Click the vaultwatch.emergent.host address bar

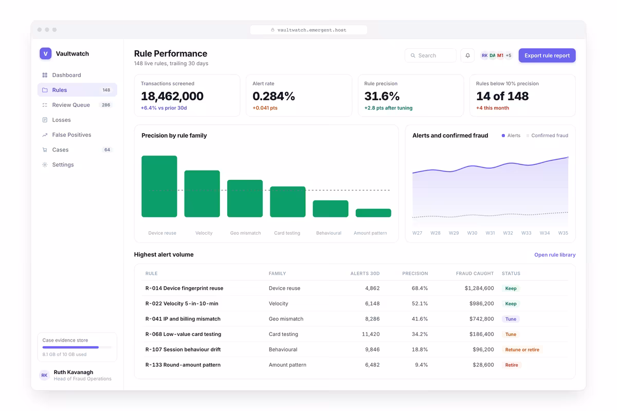[x=308, y=30]
